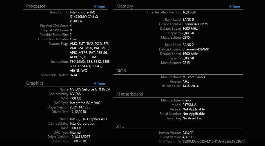Click motherboard model P17SM-A
265x146 pixels.
[190, 105]
